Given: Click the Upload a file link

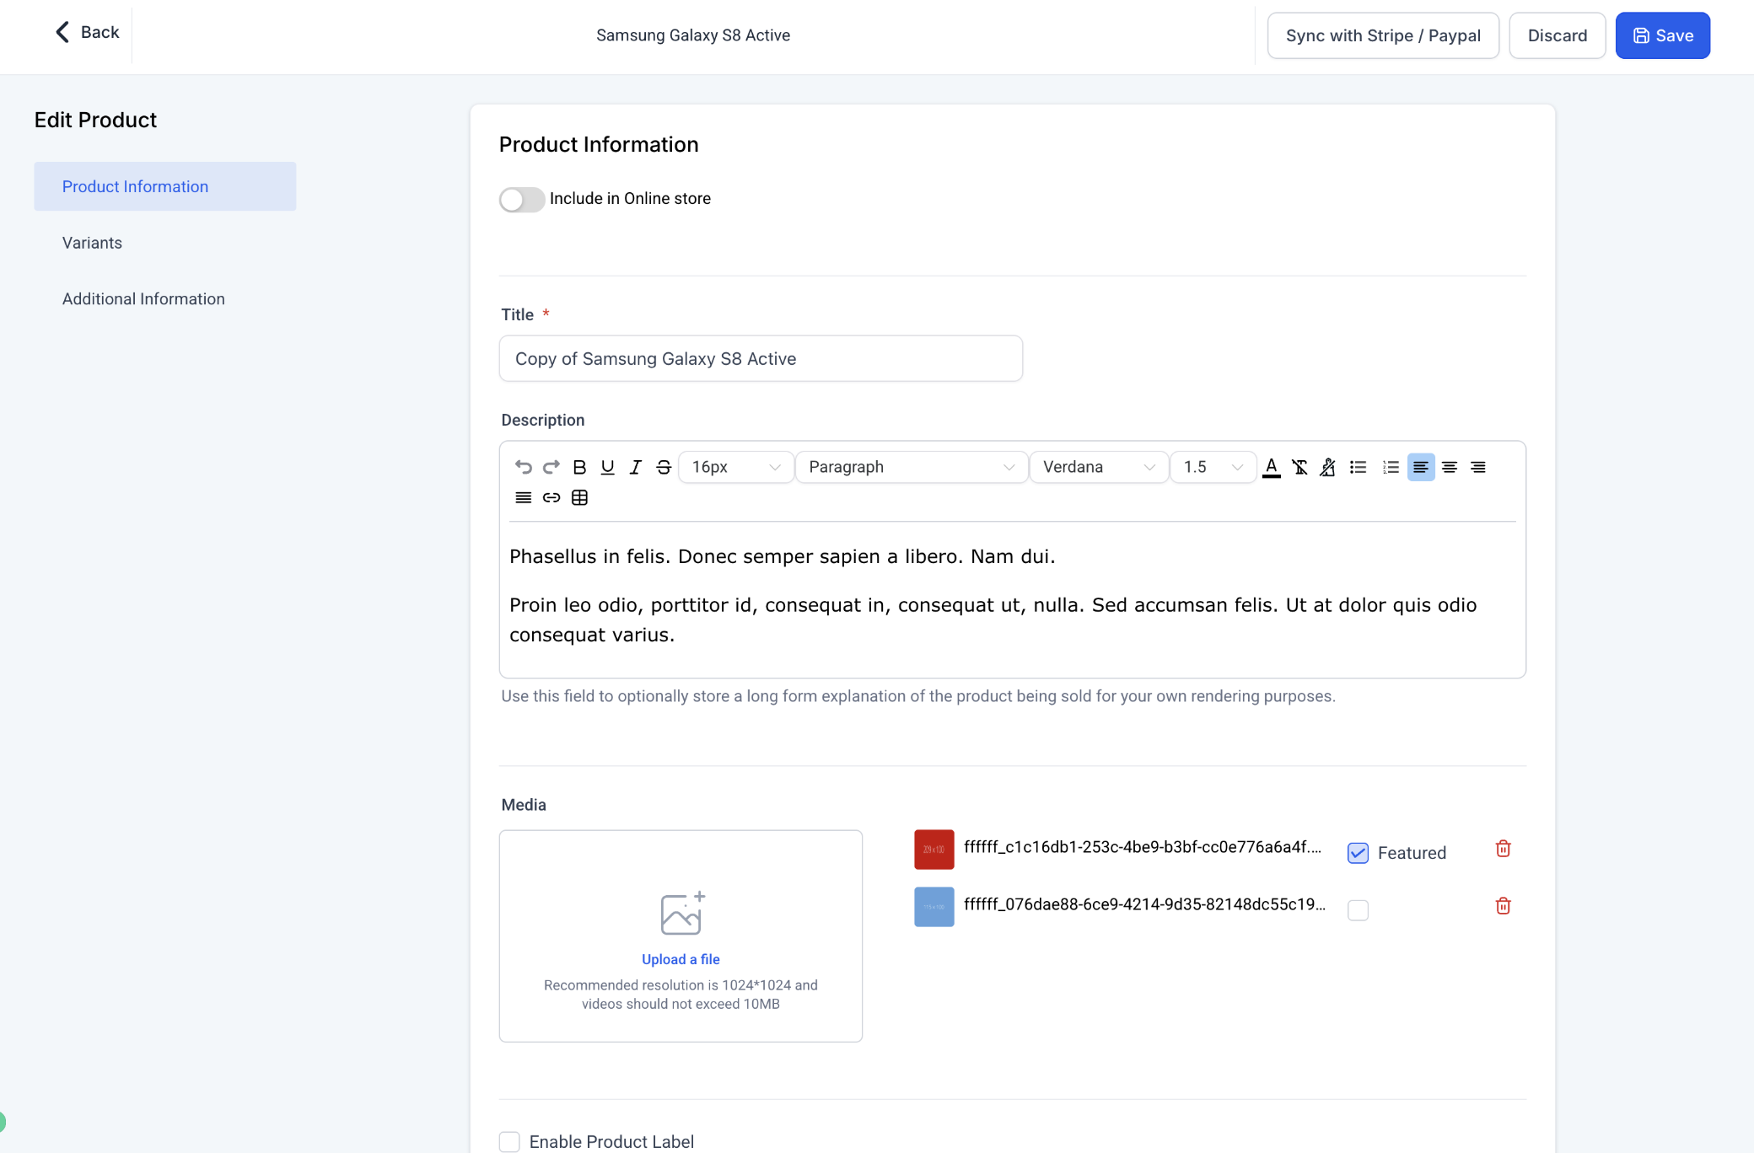Looking at the screenshot, I should pyautogui.click(x=681, y=959).
